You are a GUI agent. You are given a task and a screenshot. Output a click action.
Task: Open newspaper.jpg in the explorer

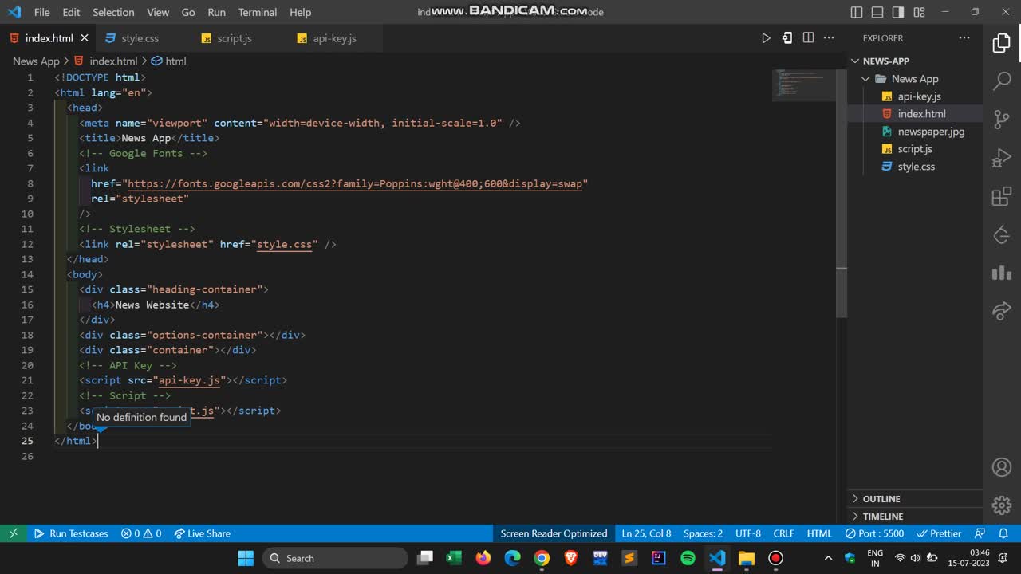(931, 132)
